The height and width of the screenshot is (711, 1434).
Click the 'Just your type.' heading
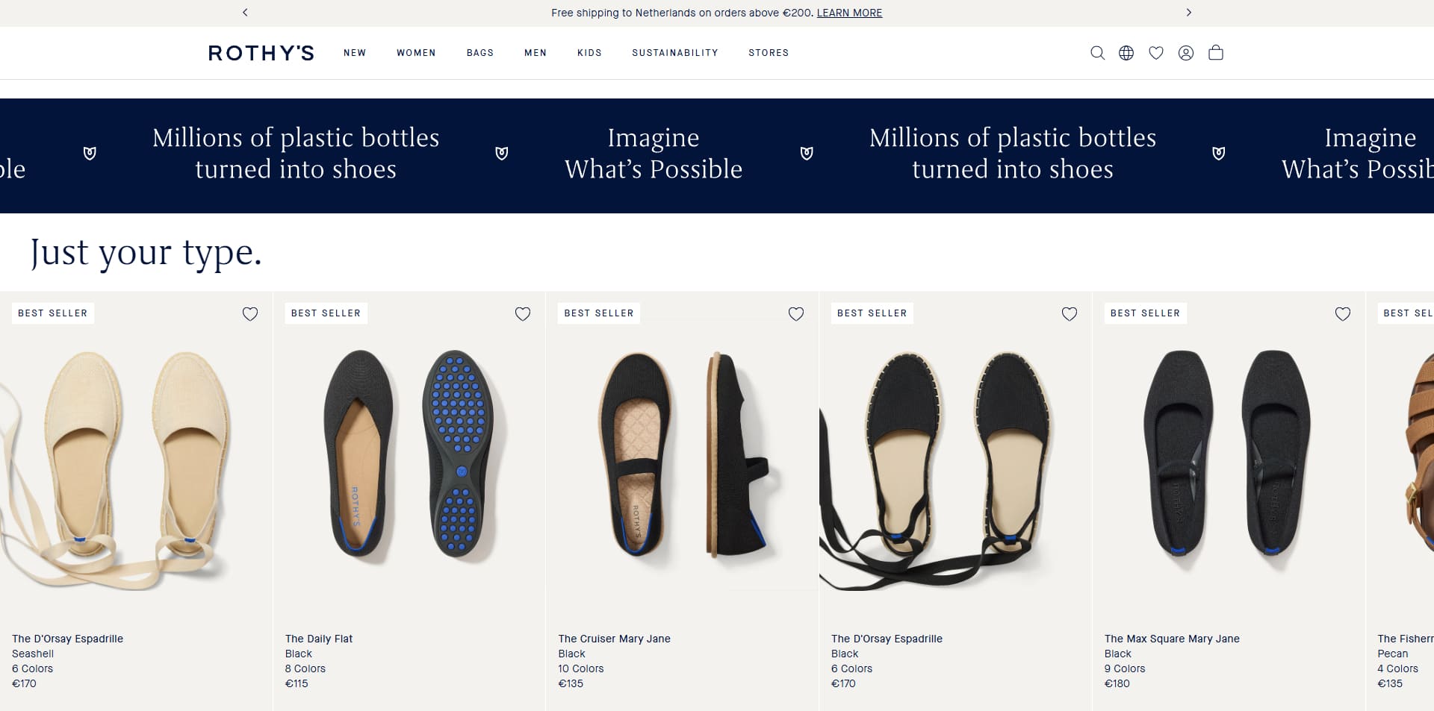pos(146,253)
